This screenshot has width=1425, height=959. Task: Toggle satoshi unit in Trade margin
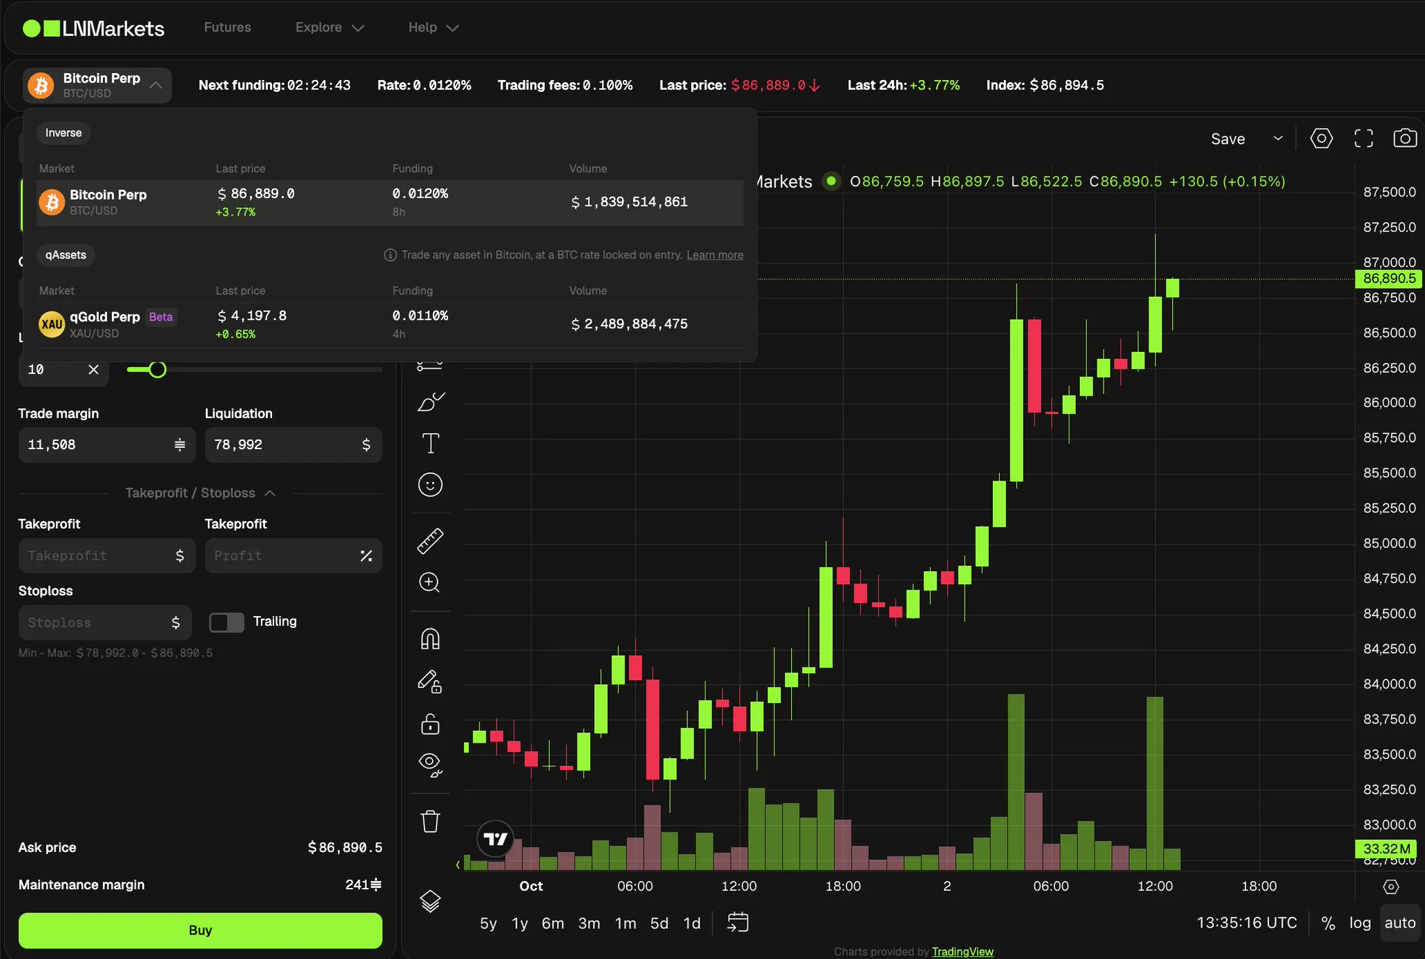(x=180, y=444)
